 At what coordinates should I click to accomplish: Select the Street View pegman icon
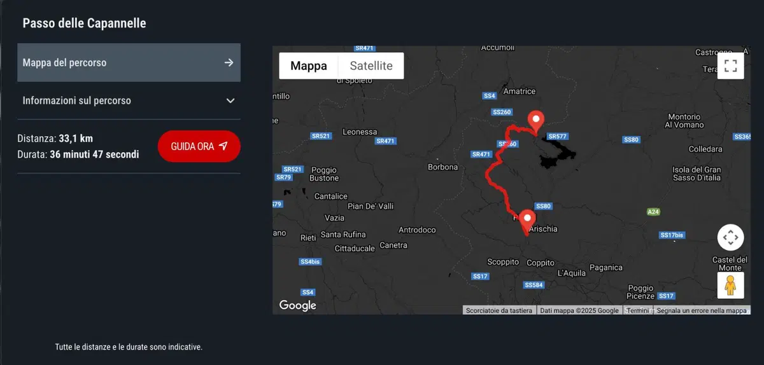pos(730,285)
